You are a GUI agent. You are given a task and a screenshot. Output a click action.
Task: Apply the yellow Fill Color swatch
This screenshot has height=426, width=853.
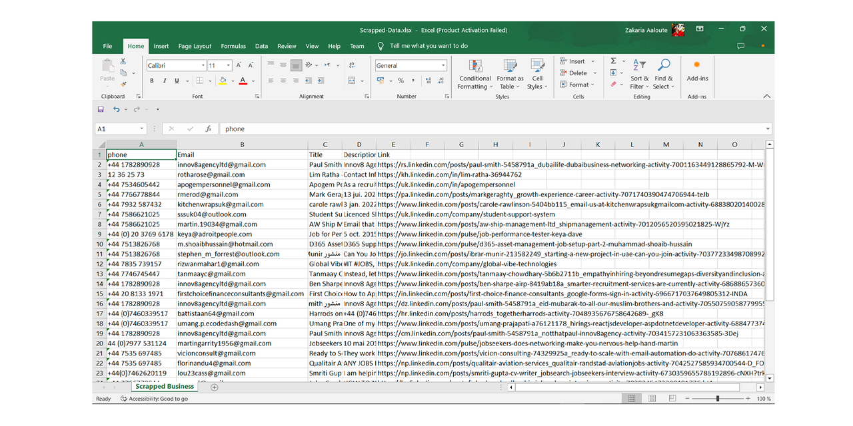(223, 81)
